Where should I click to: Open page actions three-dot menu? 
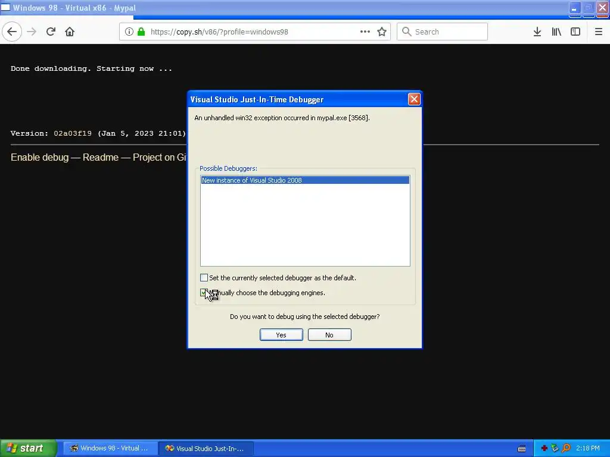pyautogui.click(x=365, y=32)
